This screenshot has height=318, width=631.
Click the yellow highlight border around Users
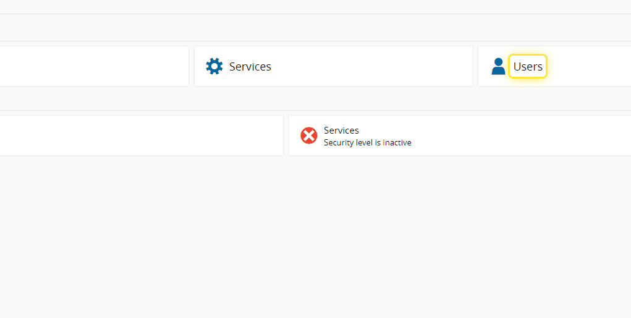pyautogui.click(x=509, y=66)
